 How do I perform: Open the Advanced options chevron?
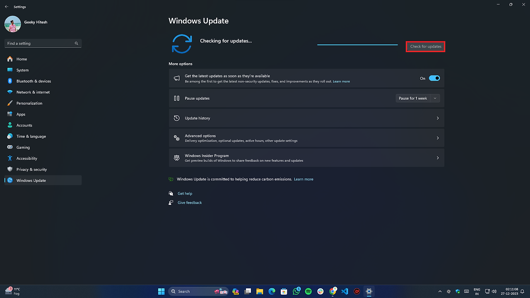pyautogui.click(x=438, y=138)
